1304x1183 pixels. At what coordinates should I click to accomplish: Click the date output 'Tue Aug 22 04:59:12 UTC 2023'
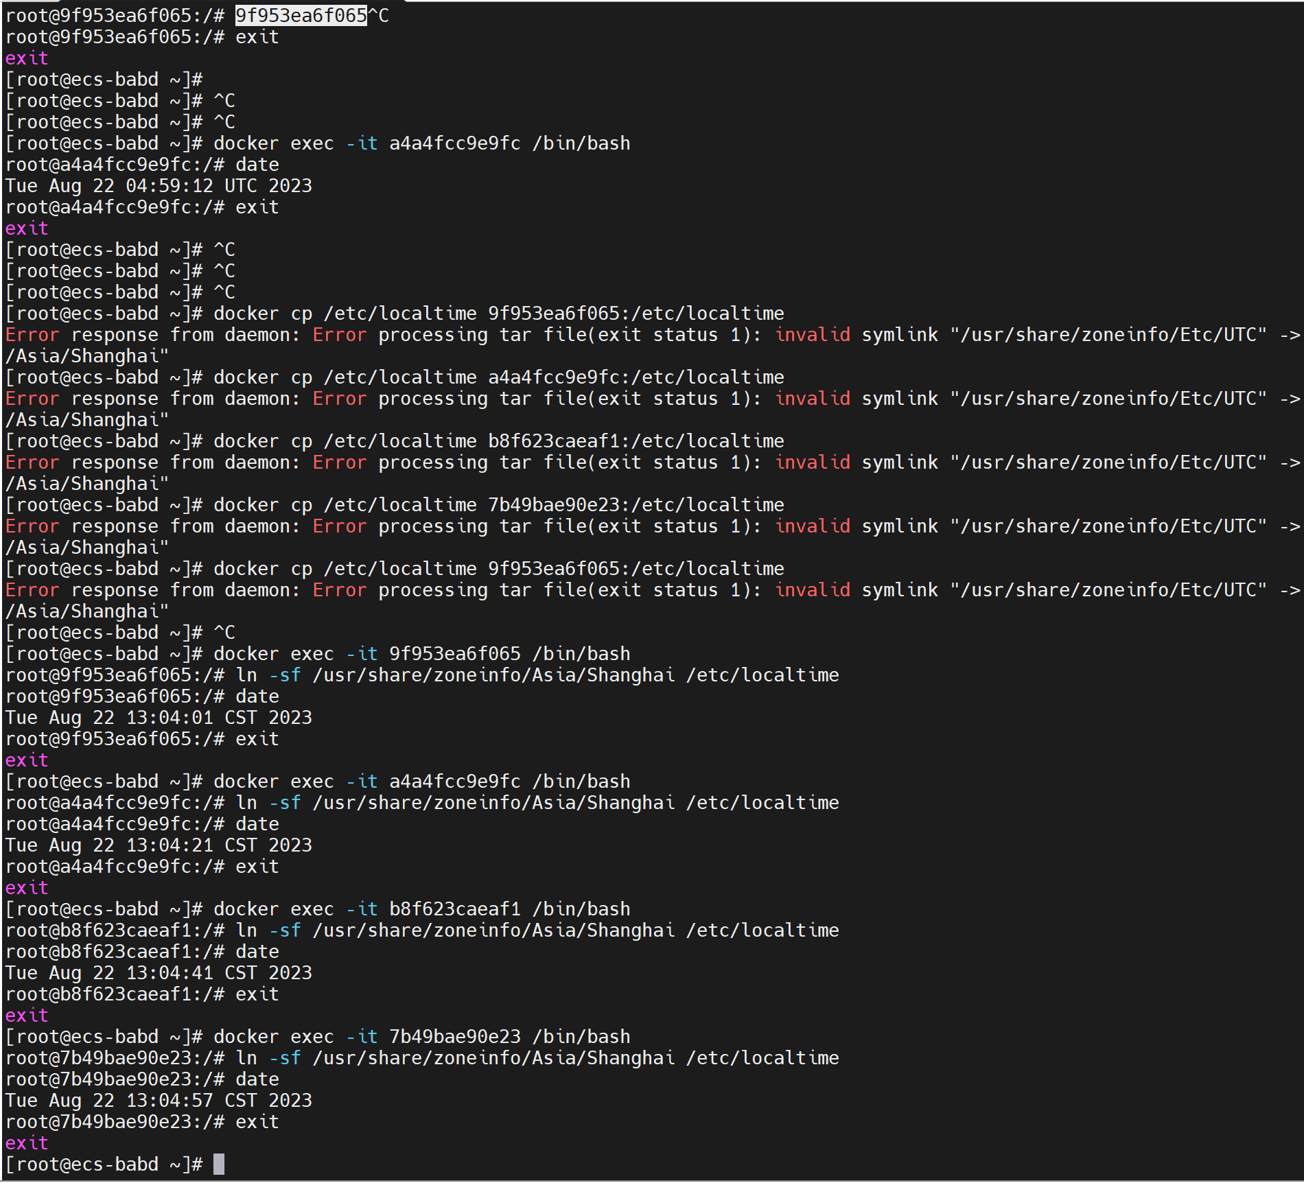tap(159, 186)
